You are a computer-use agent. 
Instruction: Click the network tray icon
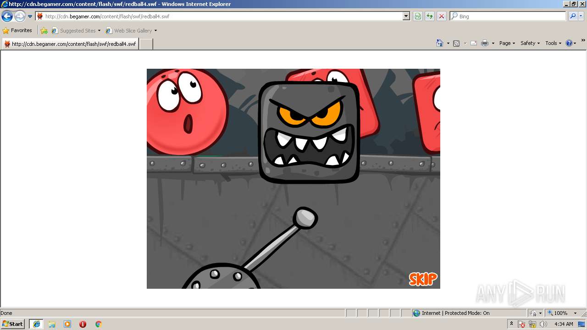532,324
